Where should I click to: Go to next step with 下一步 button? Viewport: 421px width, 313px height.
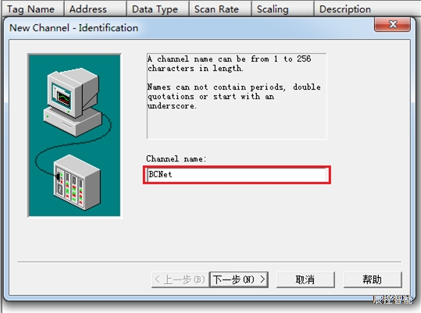point(239,279)
